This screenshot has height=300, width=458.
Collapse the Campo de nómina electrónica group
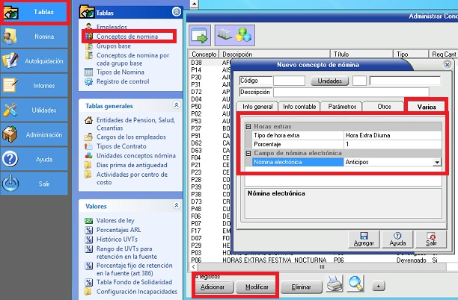(248, 153)
